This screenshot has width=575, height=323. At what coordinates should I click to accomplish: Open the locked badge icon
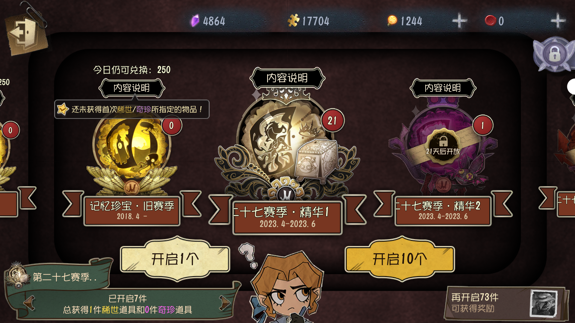pos(554,54)
